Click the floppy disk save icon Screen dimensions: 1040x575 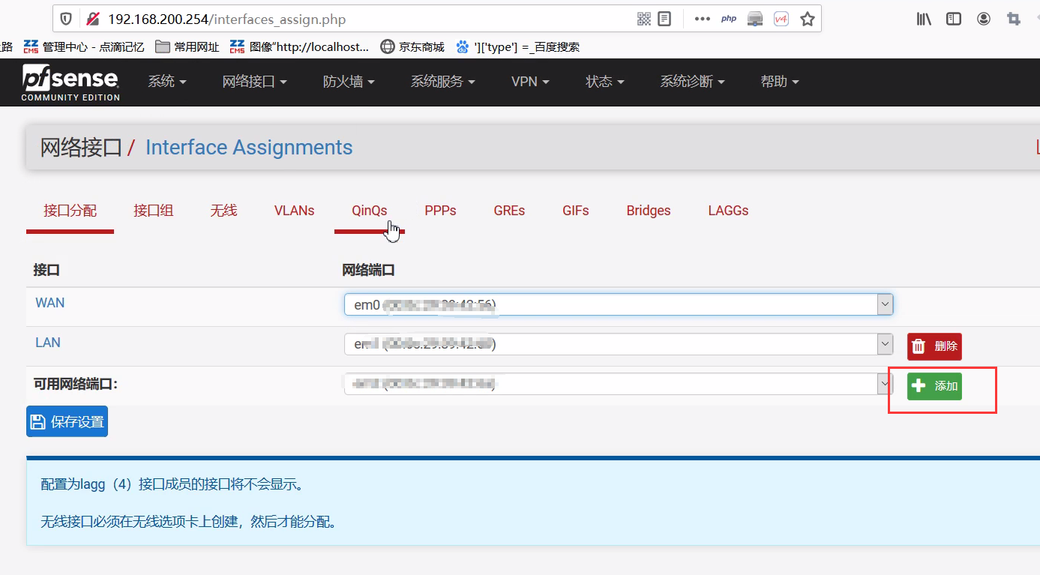[x=38, y=422]
